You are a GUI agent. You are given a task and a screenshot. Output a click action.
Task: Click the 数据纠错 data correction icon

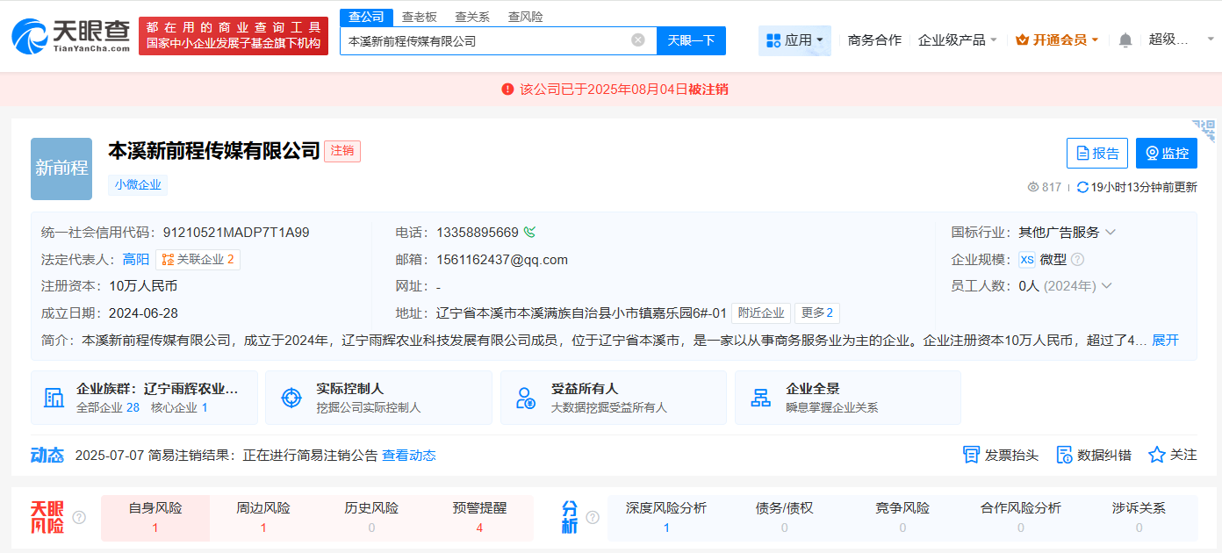[1064, 455]
